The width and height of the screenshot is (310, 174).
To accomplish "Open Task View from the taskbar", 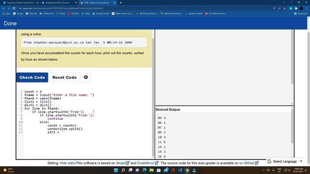I will click(130, 170).
